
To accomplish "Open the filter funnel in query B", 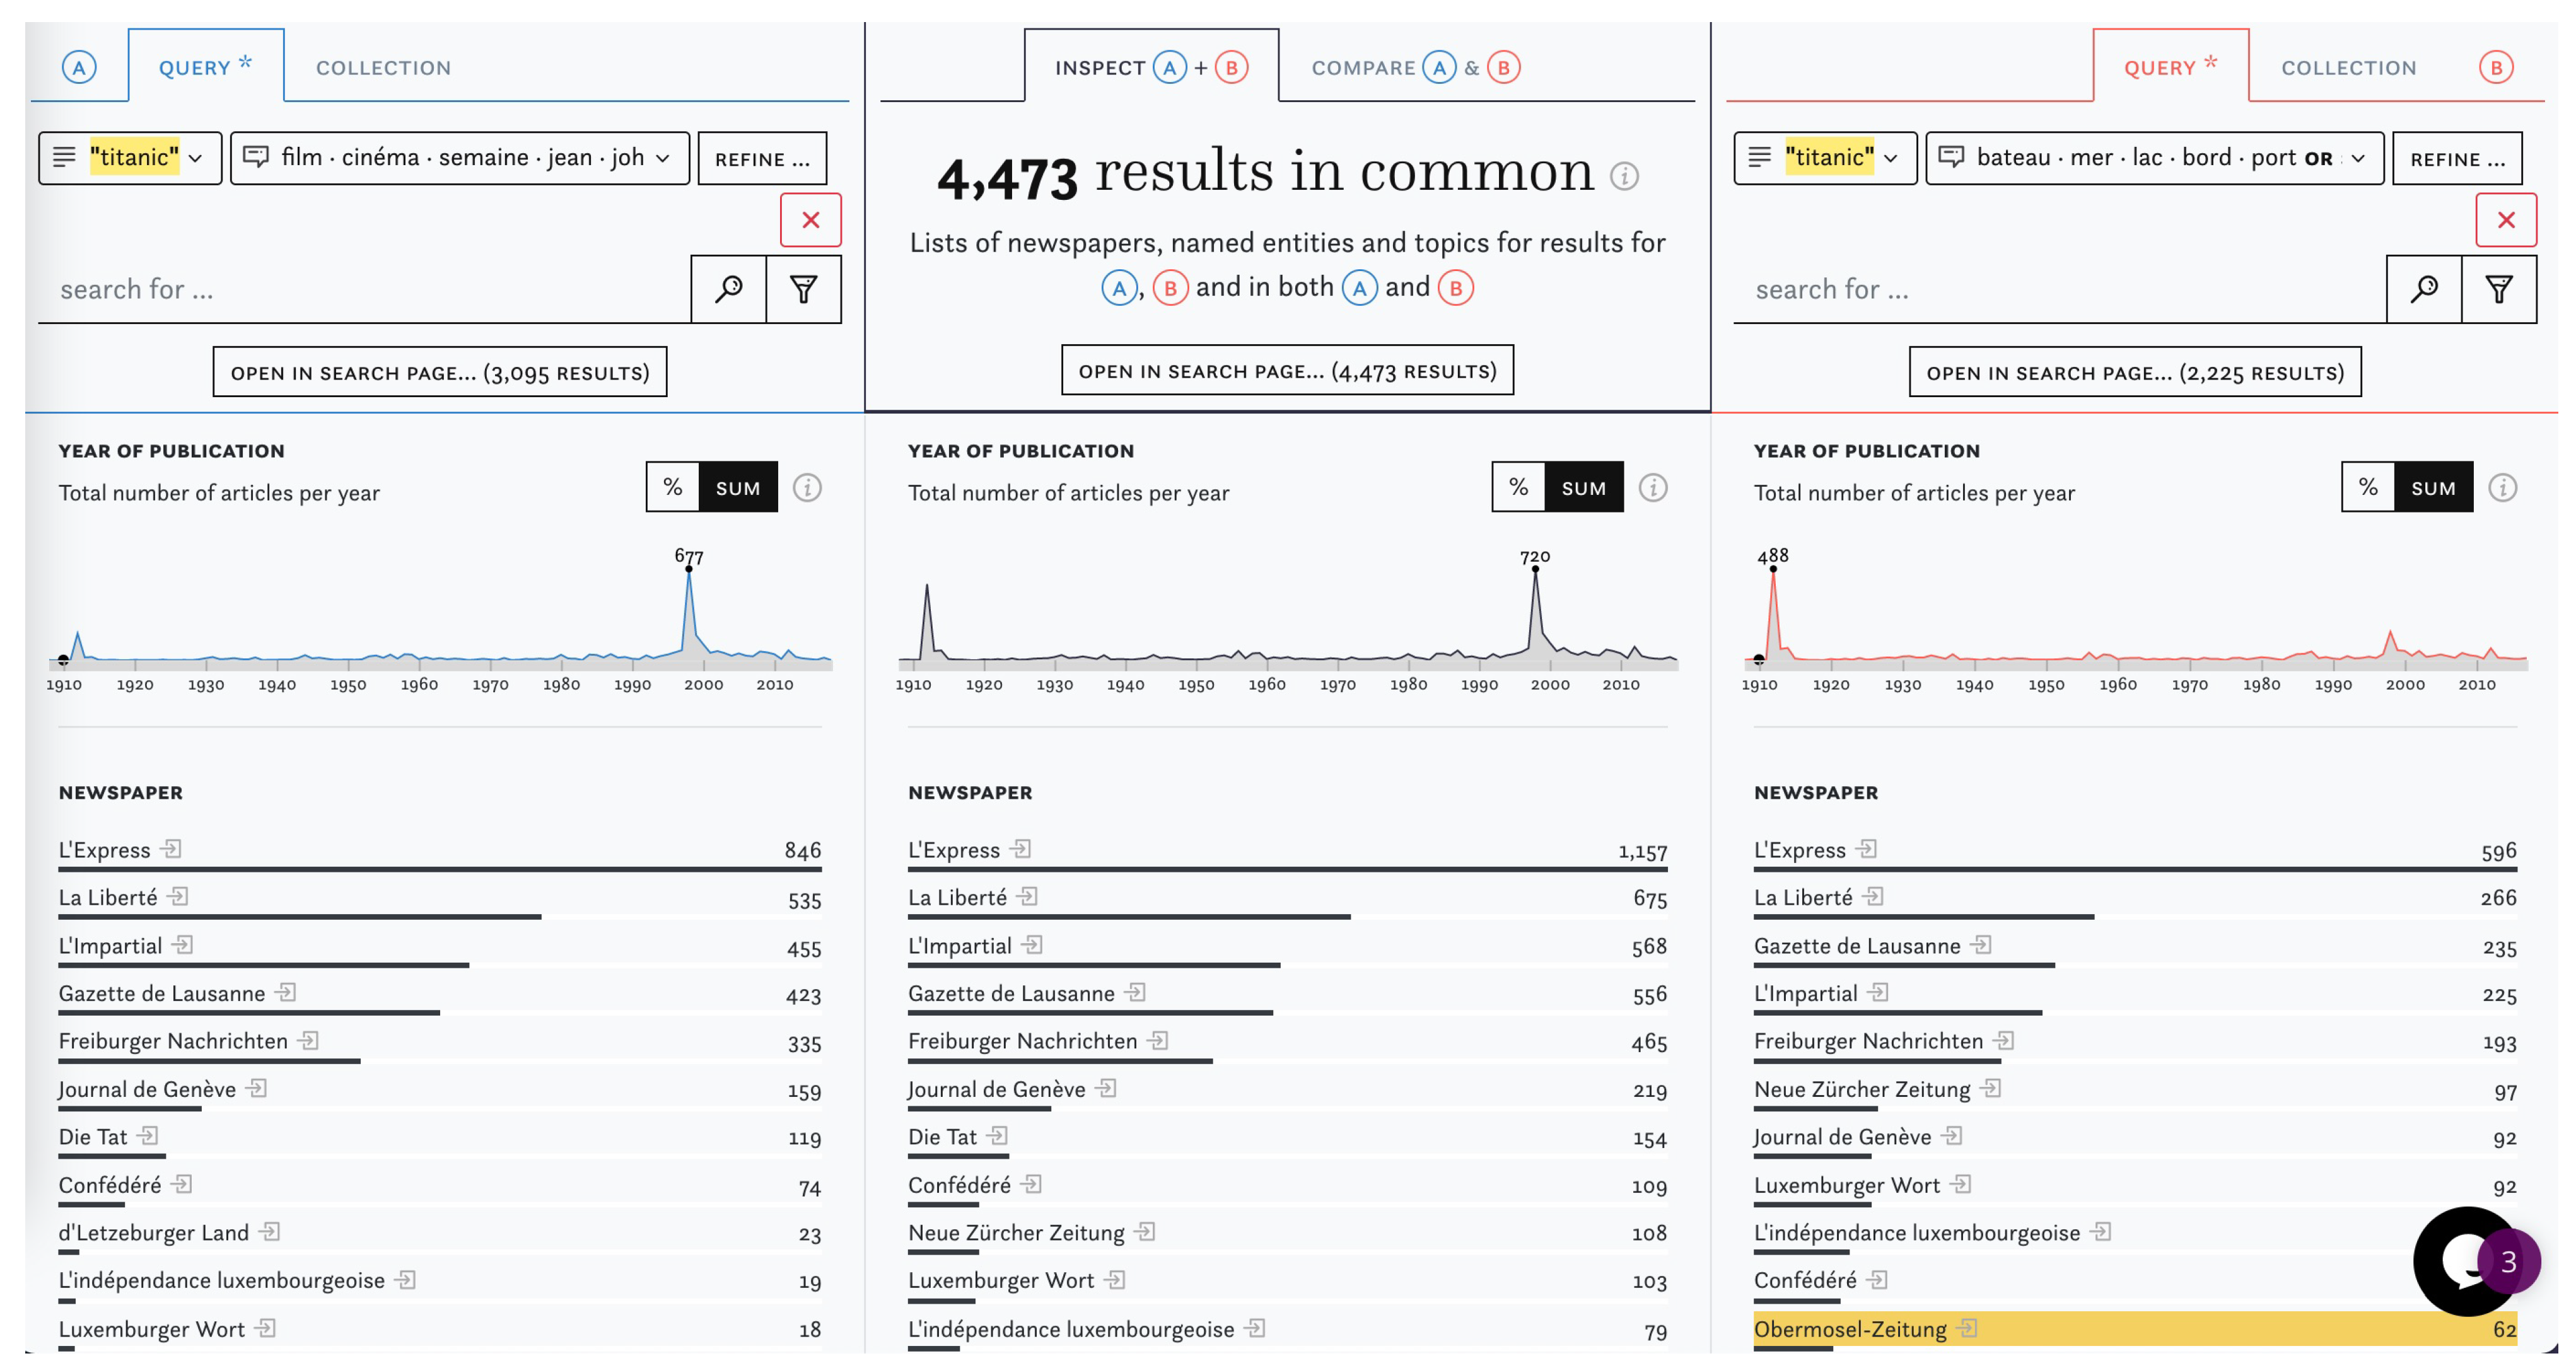I will pyautogui.click(x=2498, y=289).
